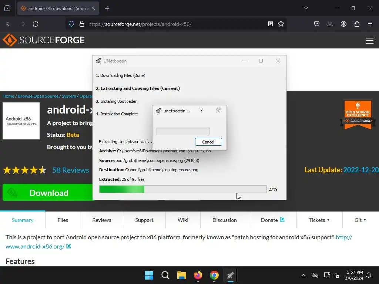Open the Donate tab
Screen dimensions: 379x284
pos(273,220)
